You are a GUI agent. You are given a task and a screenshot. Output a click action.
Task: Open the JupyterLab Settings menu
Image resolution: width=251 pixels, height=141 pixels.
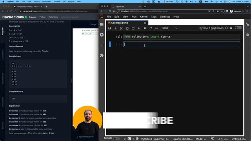pyautogui.click(x=165, y=16)
